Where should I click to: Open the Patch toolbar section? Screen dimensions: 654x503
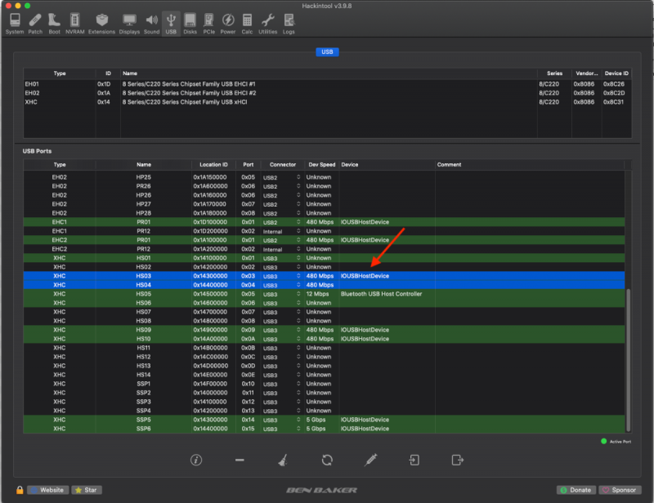click(x=35, y=22)
